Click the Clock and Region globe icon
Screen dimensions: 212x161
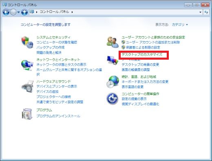[113, 82]
